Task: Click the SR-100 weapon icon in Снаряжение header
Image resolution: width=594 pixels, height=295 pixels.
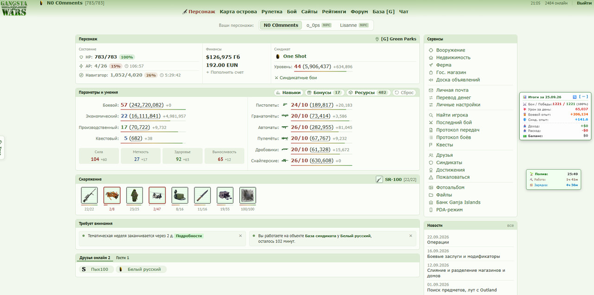Action: (380, 180)
